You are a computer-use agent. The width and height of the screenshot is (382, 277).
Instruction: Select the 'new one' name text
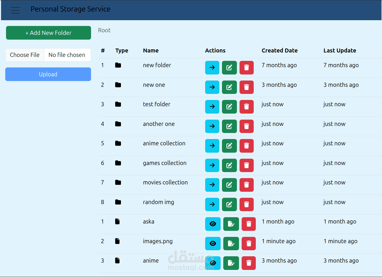(154, 85)
